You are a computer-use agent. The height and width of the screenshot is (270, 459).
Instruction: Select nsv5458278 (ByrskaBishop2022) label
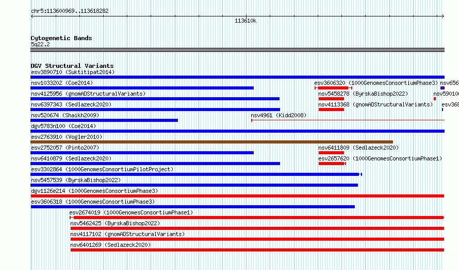click(x=363, y=94)
